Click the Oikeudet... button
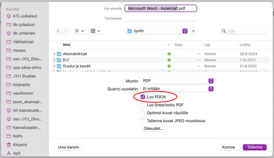Screen dimensions: 274x158 pos(153,129)
